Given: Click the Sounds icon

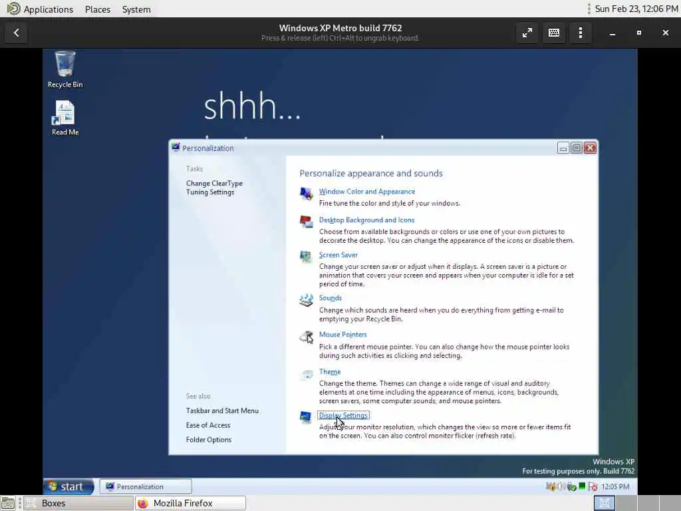Looking at the screenshot, I should [x=306, y=300].
